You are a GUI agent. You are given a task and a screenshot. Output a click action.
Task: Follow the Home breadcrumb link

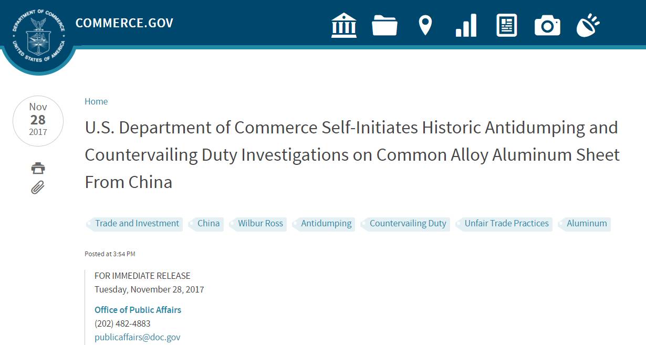tap(96, 101)
